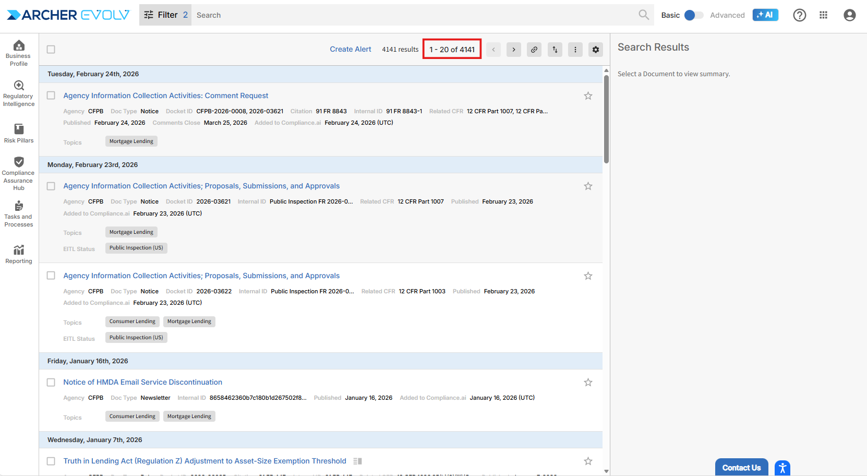The height and width of the screenshot is (476, 867).
Task: Open the three-dot more options menu
Action: [x=575, y=50]
